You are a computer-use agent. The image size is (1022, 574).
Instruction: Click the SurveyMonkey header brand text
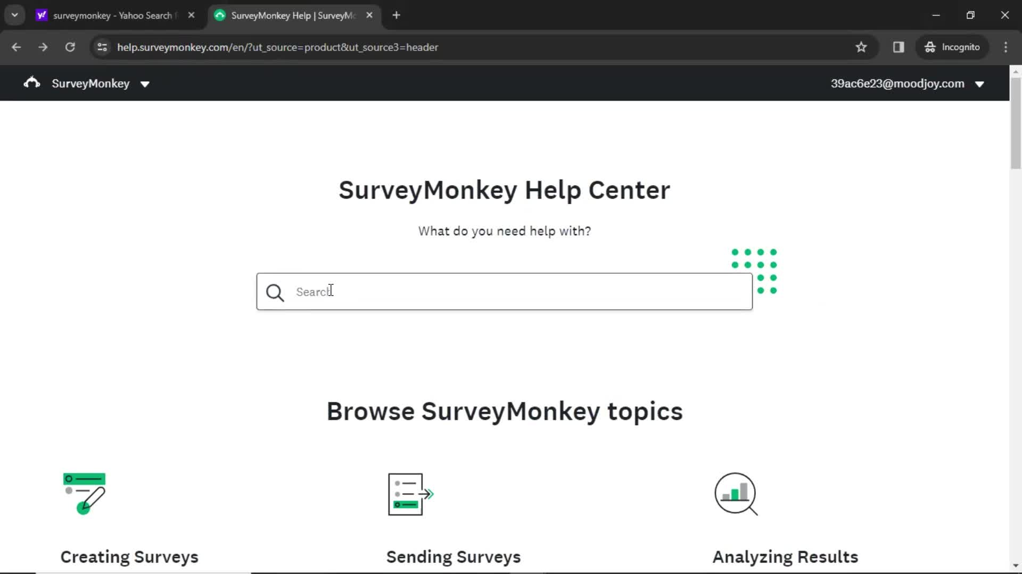pos(90,83)
